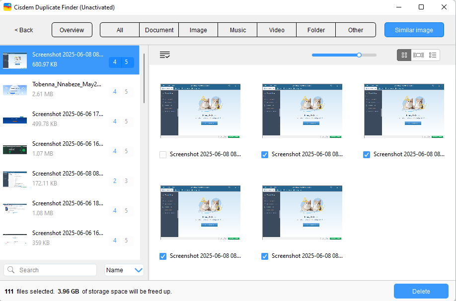The image size is (456, 301).
Task: Adjust the thumbnail size slider handle
Action: coord(359,55)
